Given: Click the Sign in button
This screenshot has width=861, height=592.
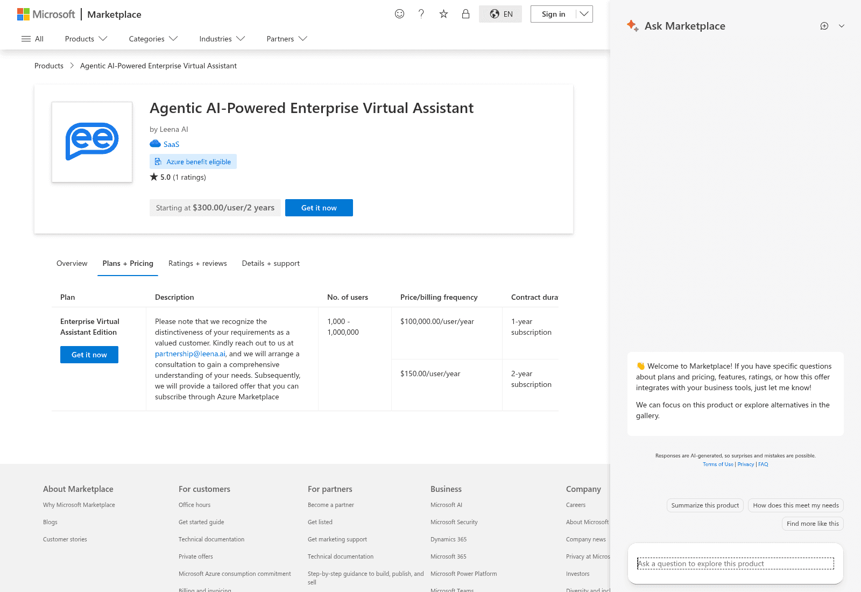Looking at the screenshot, I should [x=553, y=14].
